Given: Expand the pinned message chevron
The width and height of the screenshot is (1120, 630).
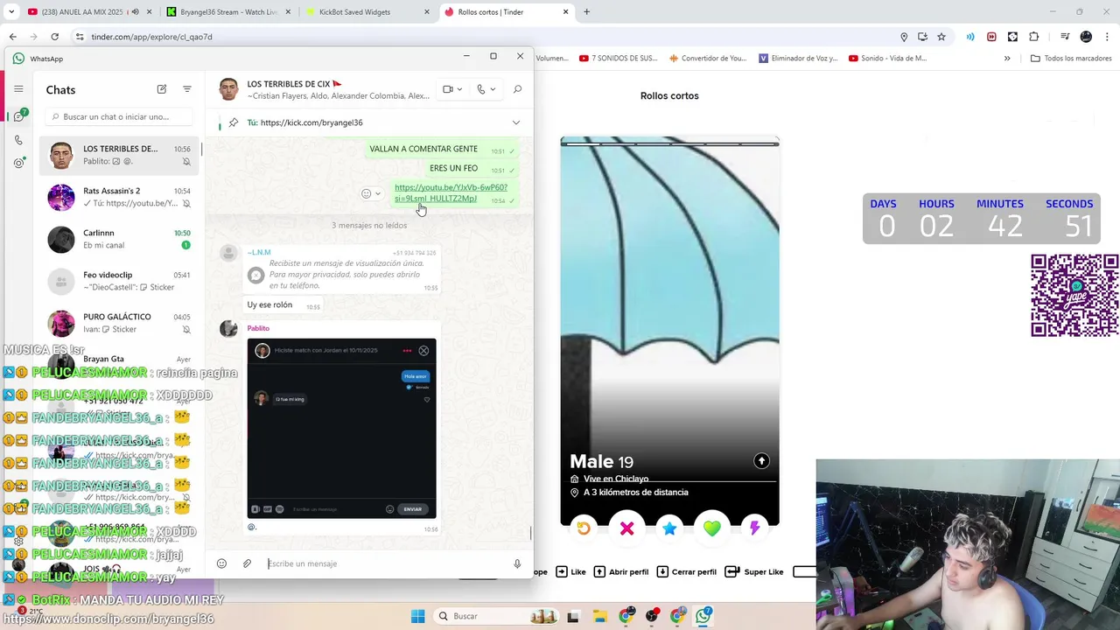Looking at the screenshot, I should click(x=515, y=122).
